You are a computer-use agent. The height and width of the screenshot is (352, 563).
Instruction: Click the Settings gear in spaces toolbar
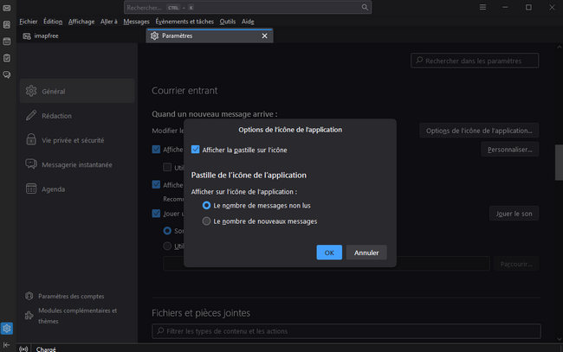pyautogui.click(x=7, y=329)
